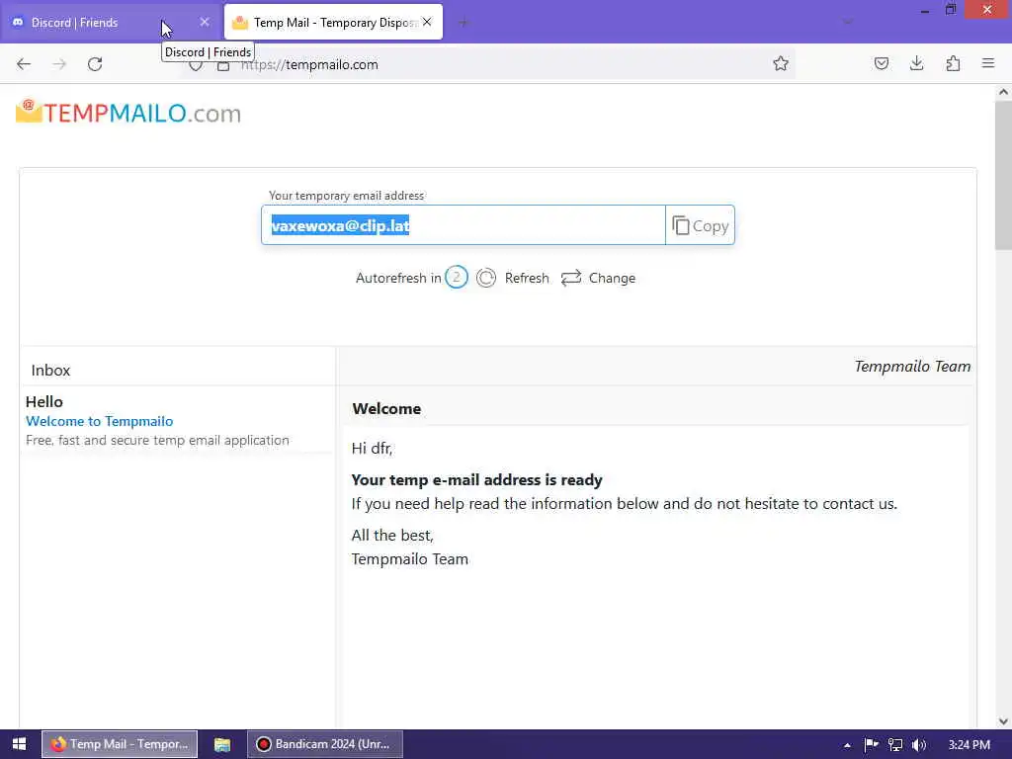Click the 3:24 PM clock

pos(970,745)
